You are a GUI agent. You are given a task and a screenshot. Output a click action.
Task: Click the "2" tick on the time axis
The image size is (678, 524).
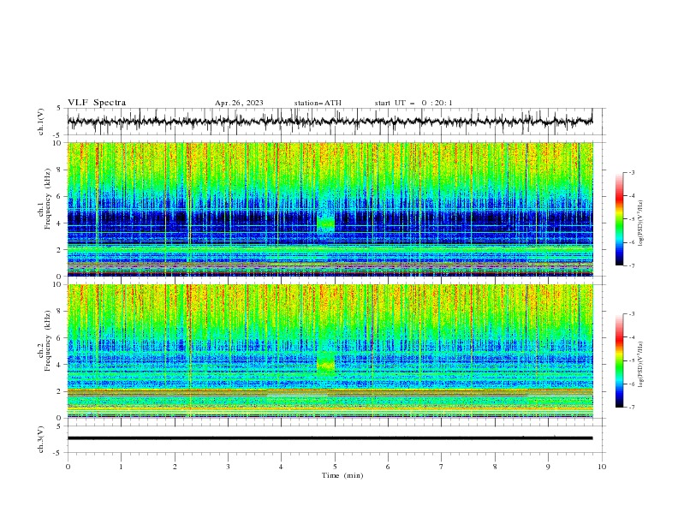[175, 467]
